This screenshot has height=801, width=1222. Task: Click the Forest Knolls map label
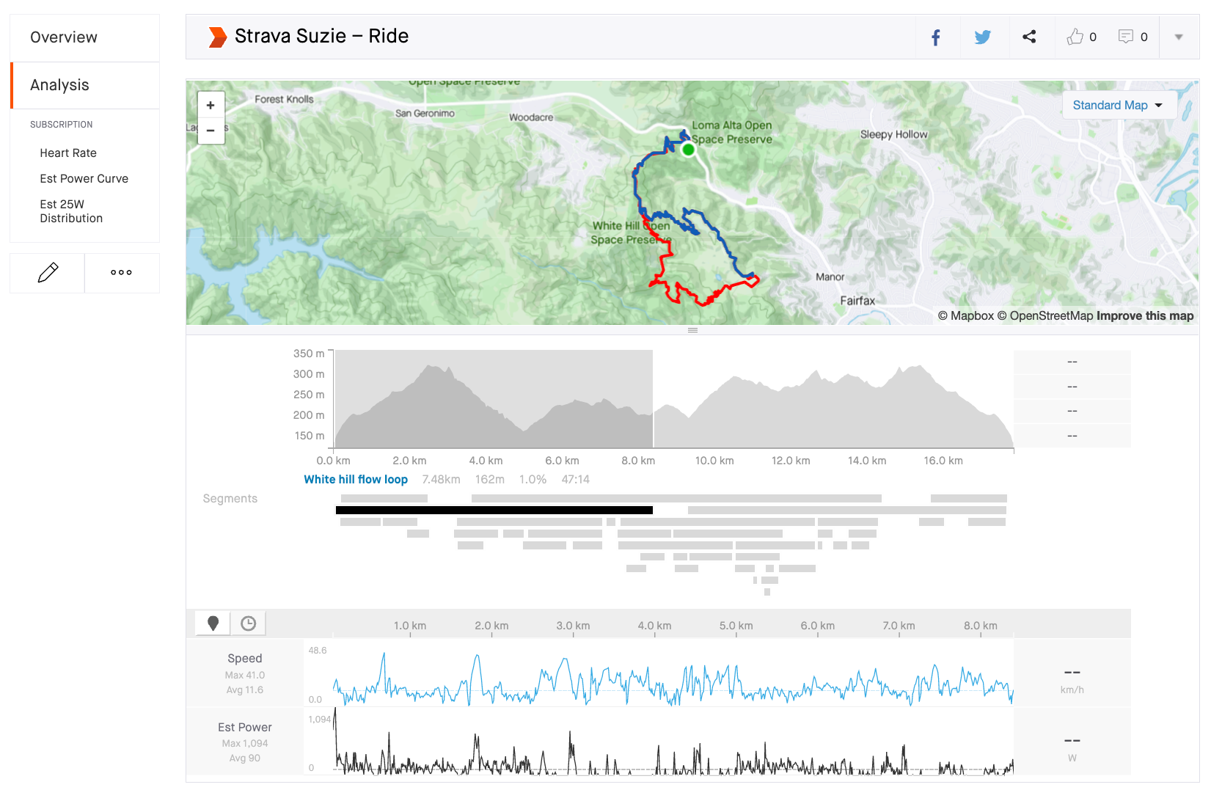pos(284,100)
